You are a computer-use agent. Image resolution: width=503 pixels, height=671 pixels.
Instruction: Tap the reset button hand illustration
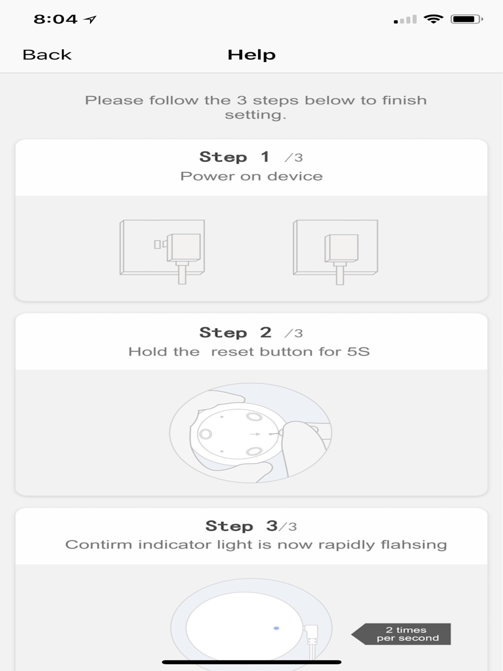pyautogui.click(x=251, y=433)
